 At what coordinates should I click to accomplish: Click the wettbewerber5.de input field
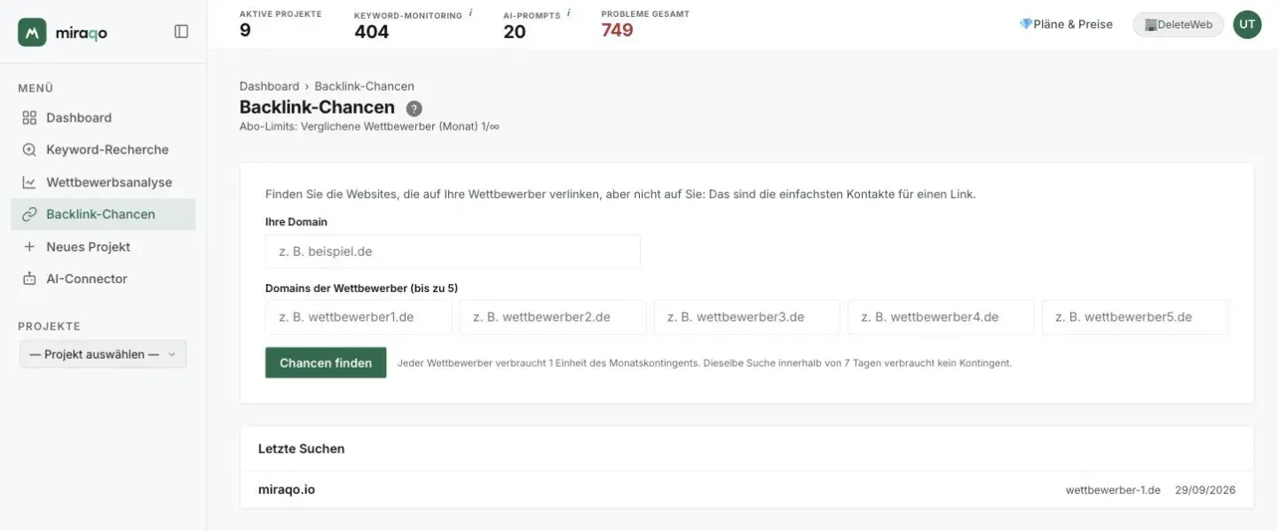pos(1135,317)
